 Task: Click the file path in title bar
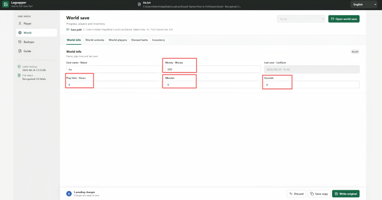(x=192, y=7)
